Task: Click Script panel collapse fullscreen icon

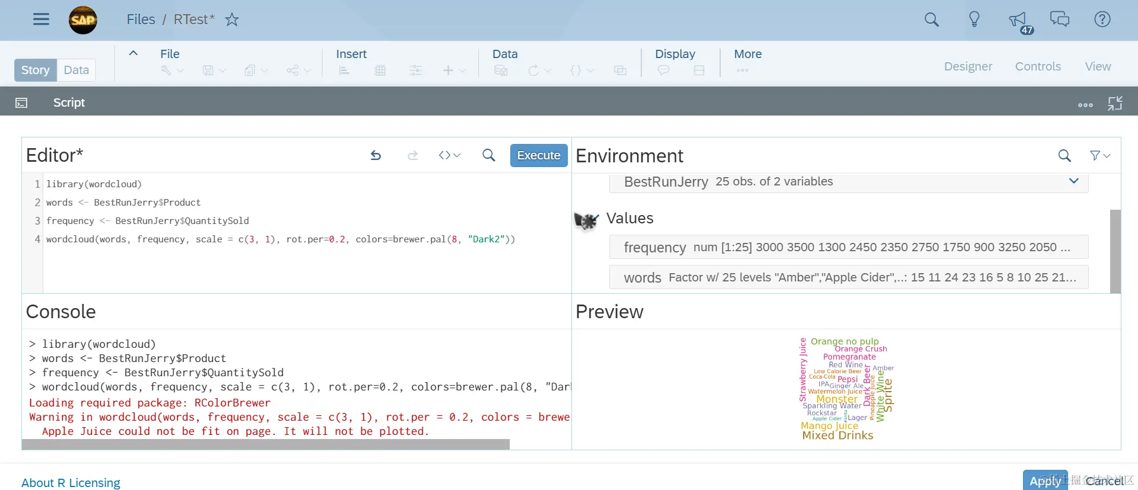Action: click(x=1115, y=103)
